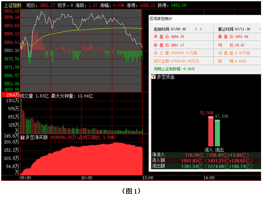The height and width of the screenshot is (198, 263).
Task: Click the 起始时间 start time field
Action: click(x=170, y=29)
